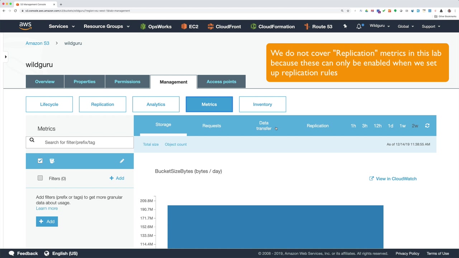Select the Metrics section button

click(209, 104)
